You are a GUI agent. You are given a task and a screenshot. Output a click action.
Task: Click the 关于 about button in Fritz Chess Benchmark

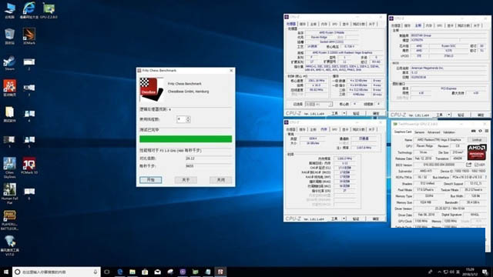186,179
